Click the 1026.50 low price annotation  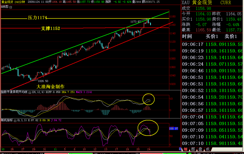43,81
